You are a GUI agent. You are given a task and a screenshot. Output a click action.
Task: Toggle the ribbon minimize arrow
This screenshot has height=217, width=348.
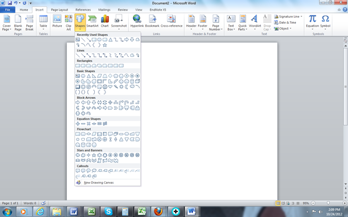coord(339,10)
